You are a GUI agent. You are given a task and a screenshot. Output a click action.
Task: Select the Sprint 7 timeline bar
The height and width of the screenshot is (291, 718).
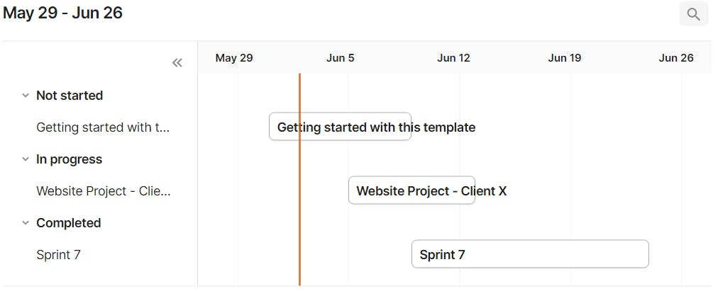click(x=530, y=254)
